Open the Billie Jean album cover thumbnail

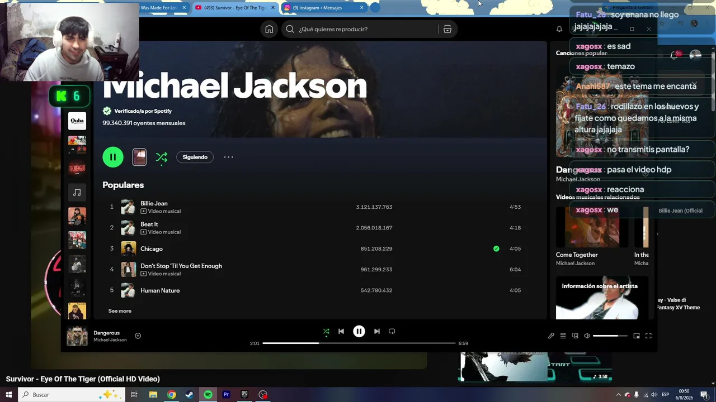128,207
